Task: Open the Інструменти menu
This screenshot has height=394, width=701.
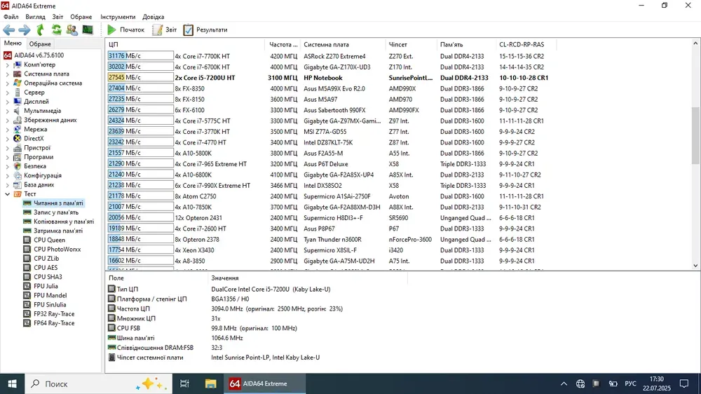Action: tap(118, 17)
